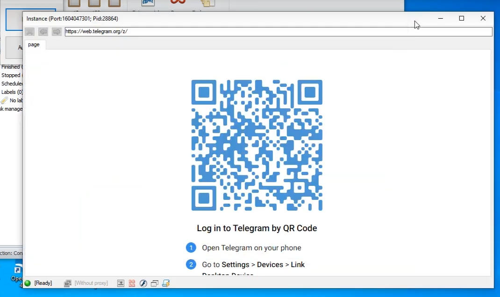Click the red QR-blocks icon in status bar
This screenshot has height=297, width=500.
132,283
